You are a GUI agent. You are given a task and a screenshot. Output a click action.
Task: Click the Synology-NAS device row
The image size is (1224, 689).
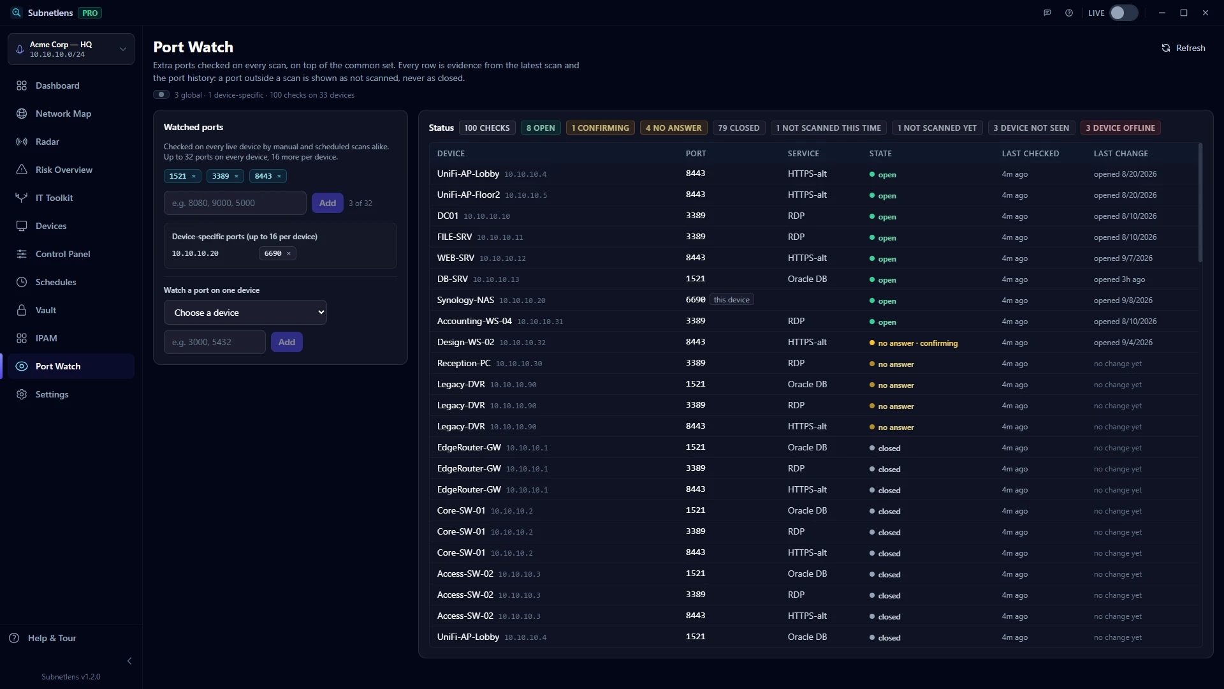(x=814, y=300)
